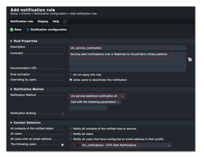Click the timestamp icon beside the Comment box

pos(190,59)
